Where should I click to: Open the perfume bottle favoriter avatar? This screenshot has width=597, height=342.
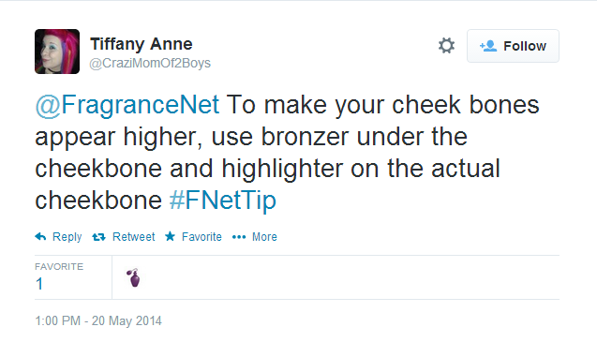(x=134, y=277)
